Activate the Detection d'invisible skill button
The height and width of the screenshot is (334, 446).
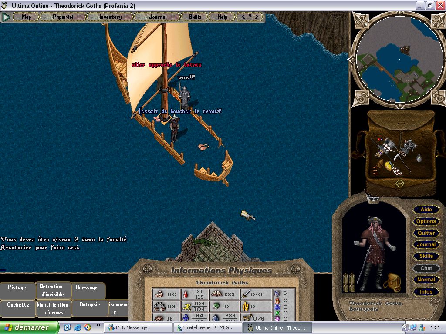click(x=51, y=291)
